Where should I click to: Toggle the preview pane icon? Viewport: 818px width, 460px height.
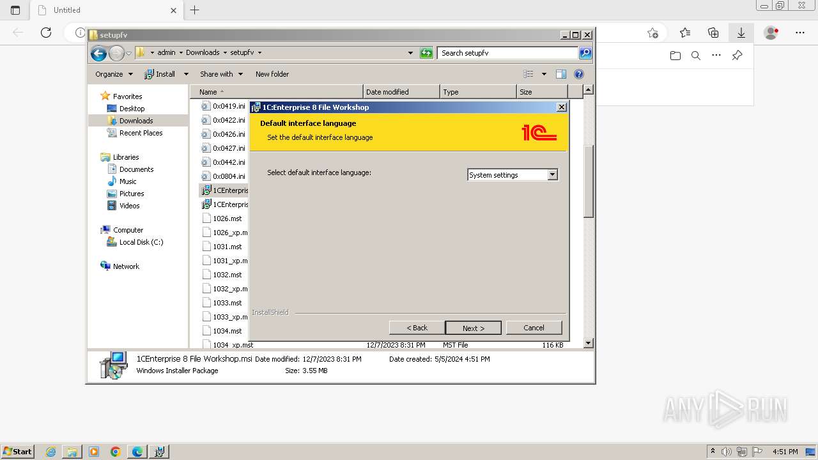[x=561, y=74]
